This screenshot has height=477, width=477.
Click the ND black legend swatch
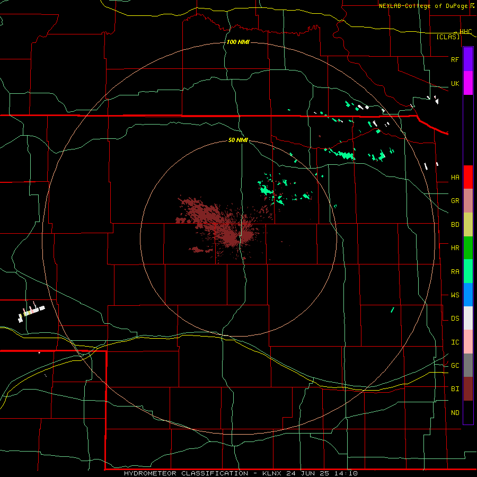(468, 412)
